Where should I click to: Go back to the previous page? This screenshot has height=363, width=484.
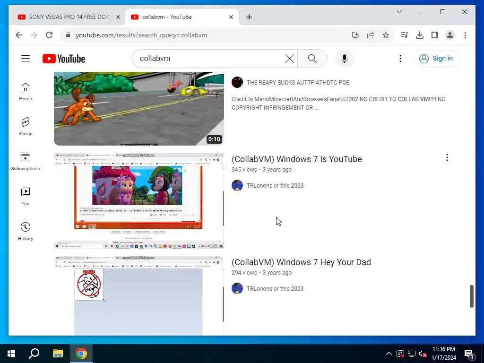(x=19, y=35)
